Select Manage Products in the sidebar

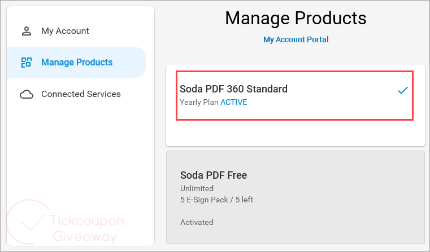pyautogui.click(x=76, y=63)
